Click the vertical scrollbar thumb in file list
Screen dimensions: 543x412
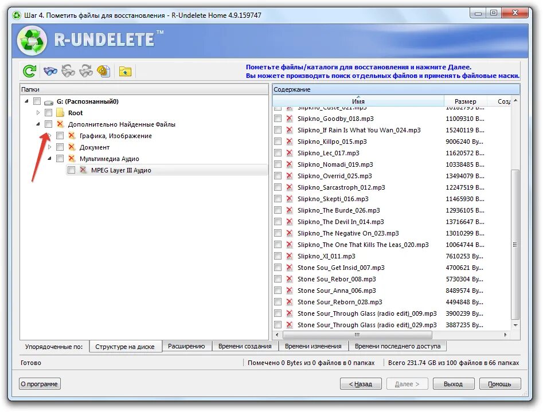515,245
